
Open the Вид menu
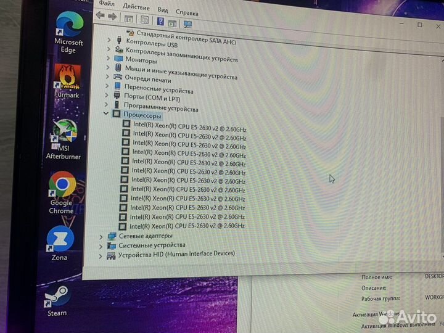[x=163, y=10]
